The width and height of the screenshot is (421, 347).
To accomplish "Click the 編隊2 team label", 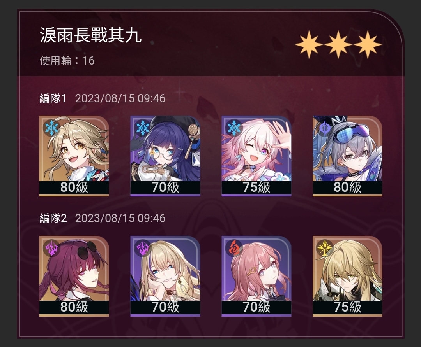I will click(x=53, y=218).
